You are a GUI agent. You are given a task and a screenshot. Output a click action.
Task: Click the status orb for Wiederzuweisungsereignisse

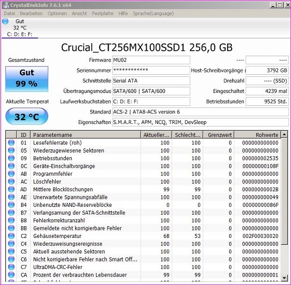11,244
